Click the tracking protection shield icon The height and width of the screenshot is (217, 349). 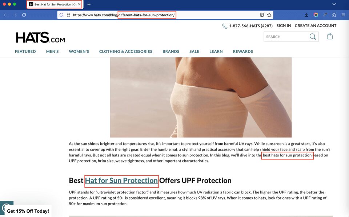61,15
